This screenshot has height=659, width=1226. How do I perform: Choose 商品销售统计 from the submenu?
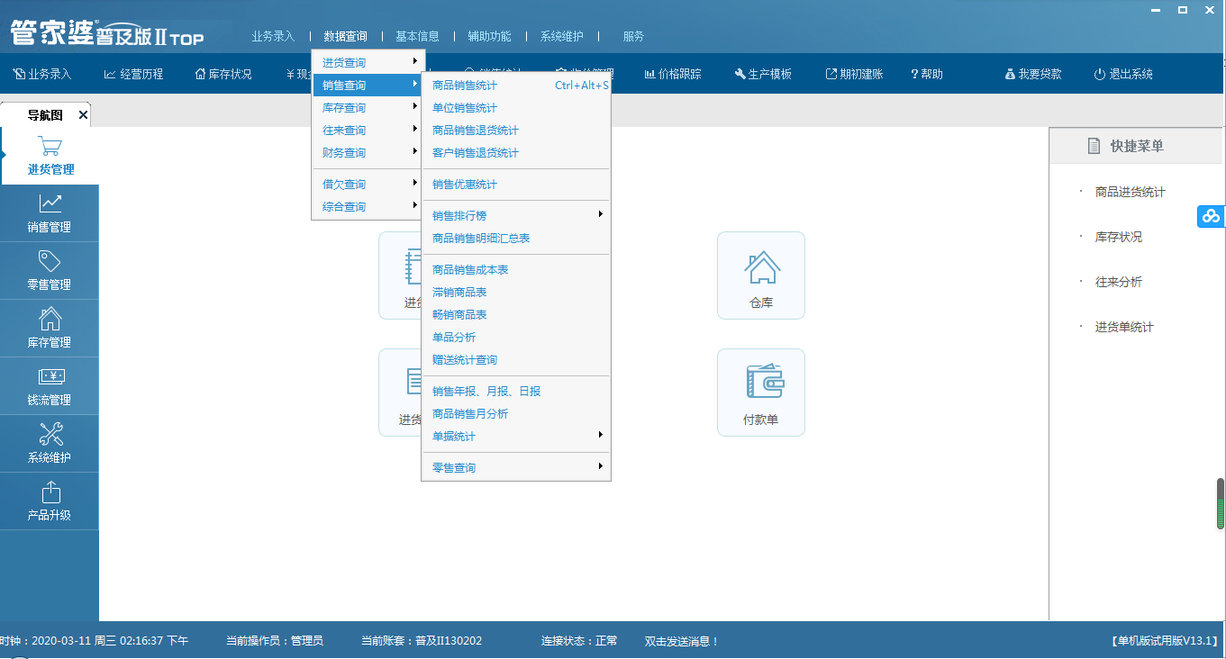click(x=465, y=86)
